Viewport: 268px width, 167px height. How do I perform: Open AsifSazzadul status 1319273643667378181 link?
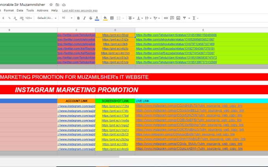click(x=175, y=49)
